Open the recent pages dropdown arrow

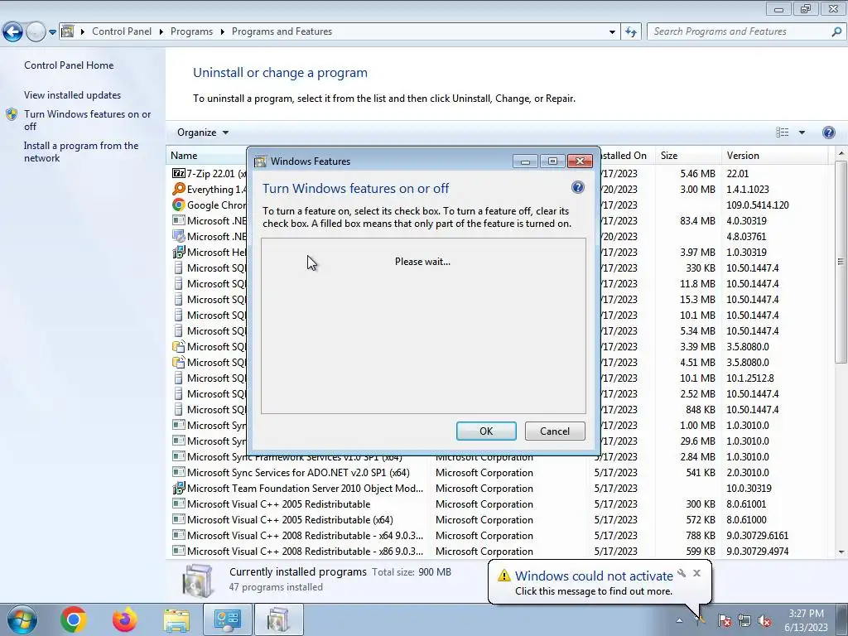click(x=52, y=32)
